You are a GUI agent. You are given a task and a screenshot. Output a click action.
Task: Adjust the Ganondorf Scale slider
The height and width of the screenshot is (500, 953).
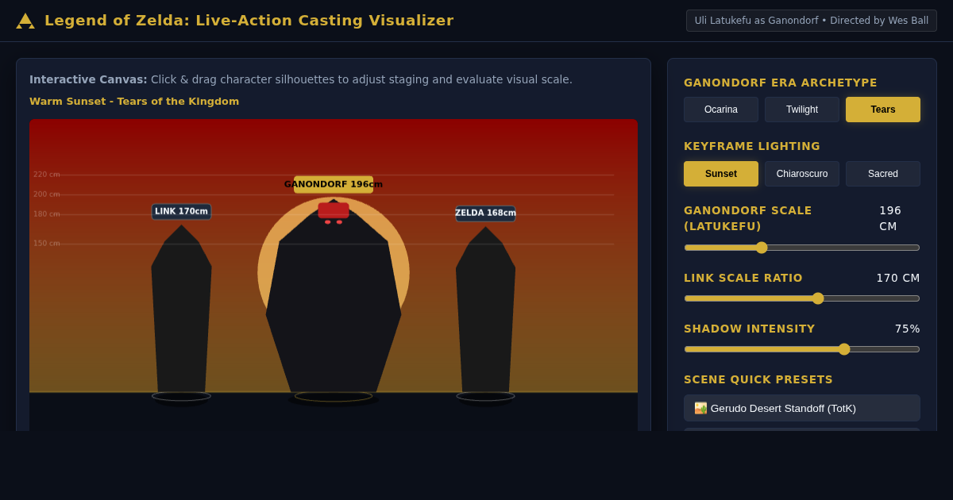point(802,248)
